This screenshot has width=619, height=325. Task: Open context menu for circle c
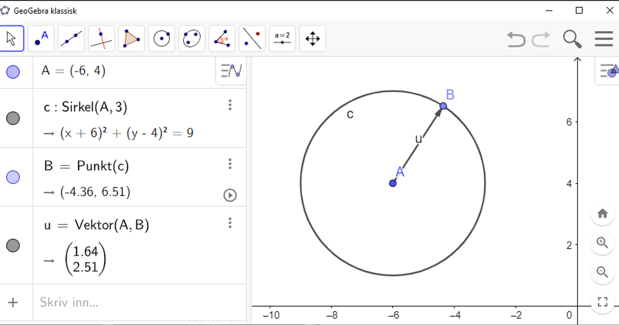pyautogui.click(x=230, y=105)
